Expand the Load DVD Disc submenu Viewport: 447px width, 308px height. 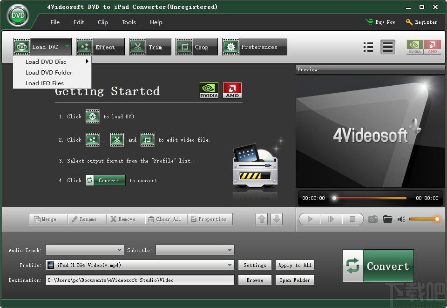[x=52, y=62]
